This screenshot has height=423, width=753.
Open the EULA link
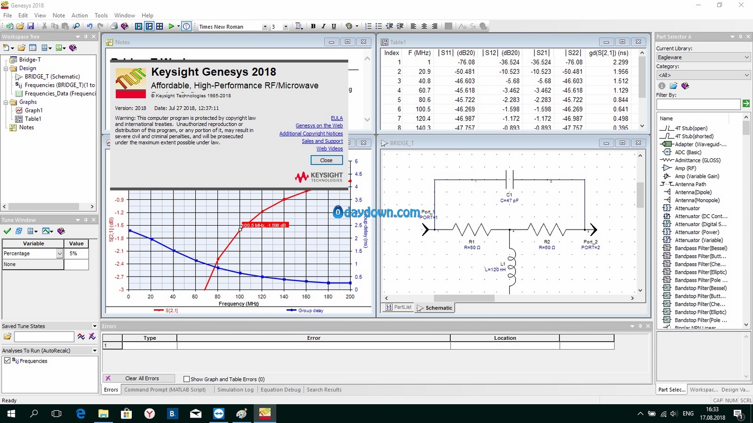pos(337,118)
